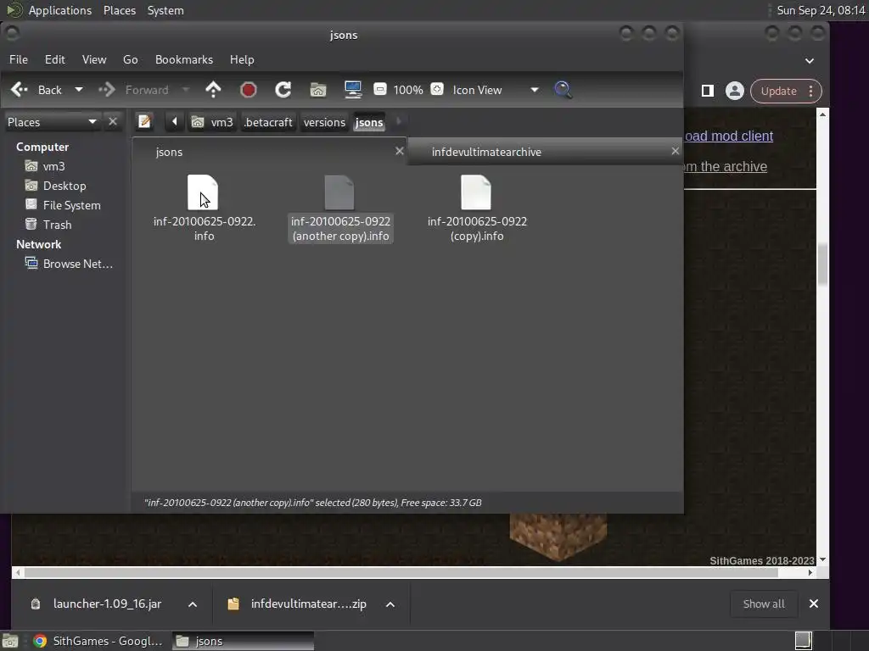Open the Applications menu
869x651 pixels.
(60, 10)
